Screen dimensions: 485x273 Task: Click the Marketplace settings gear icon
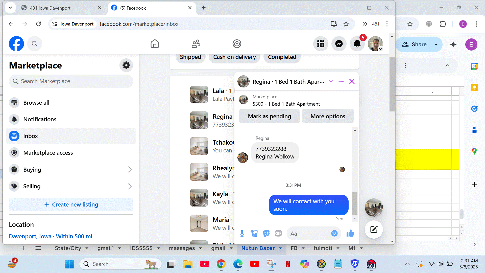[x=126, y=65]
